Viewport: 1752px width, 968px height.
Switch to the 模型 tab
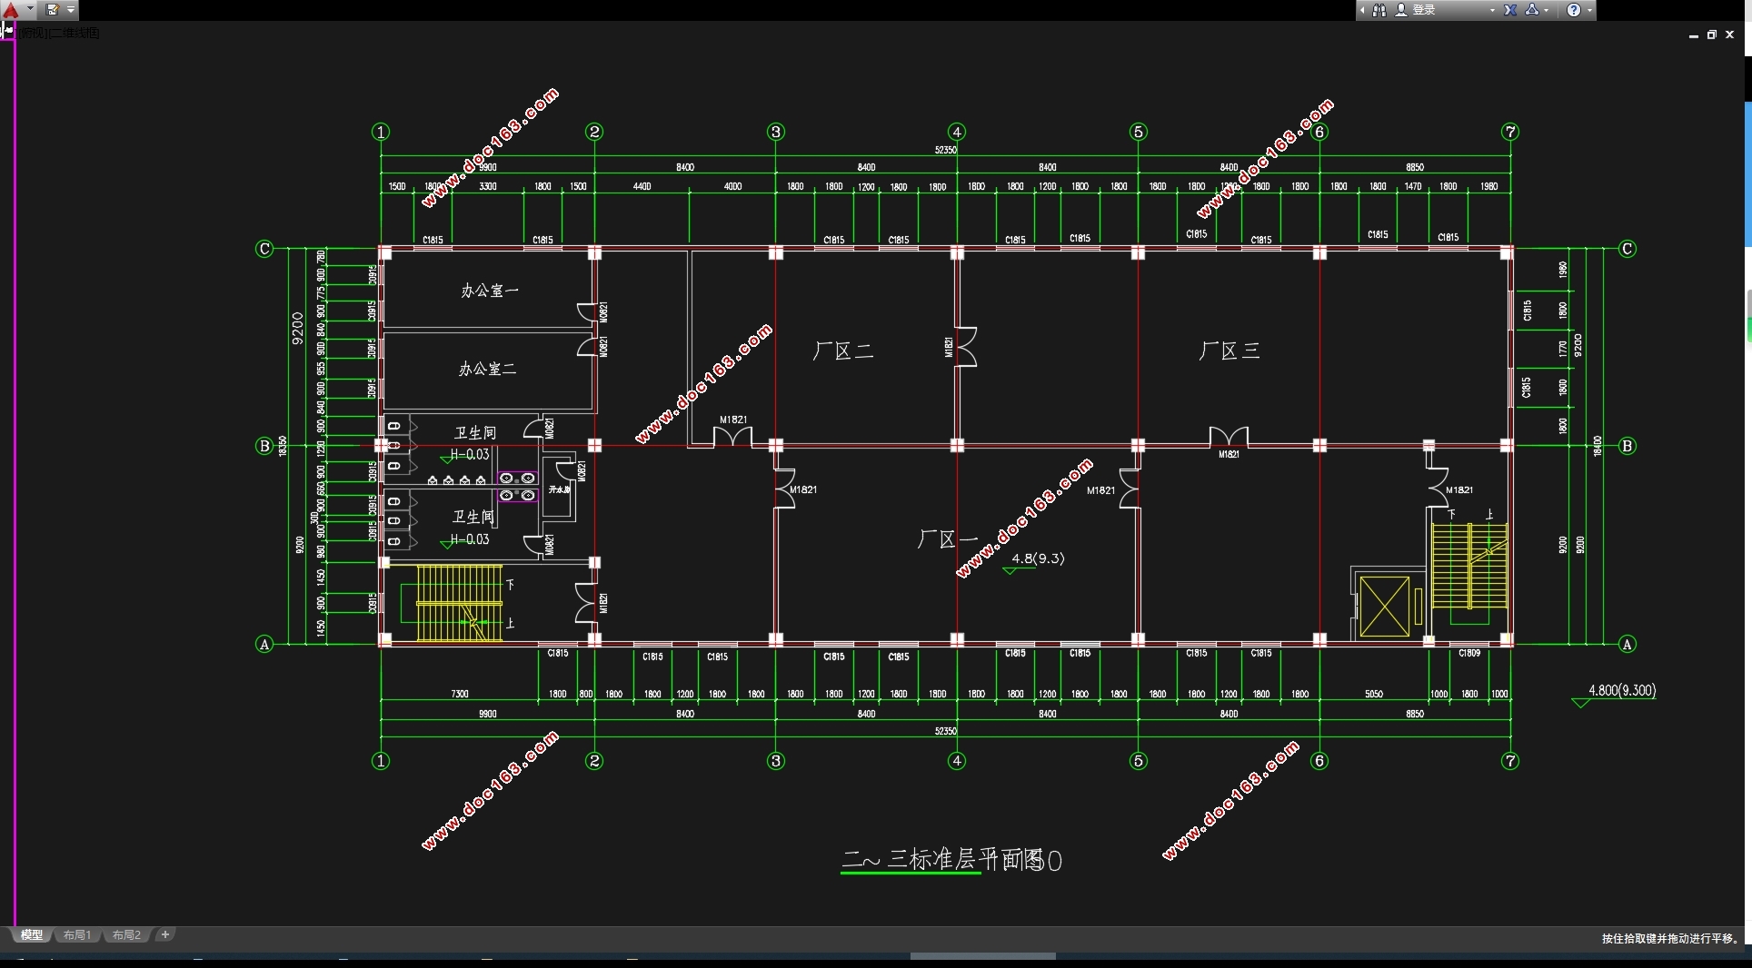tap(32, 934)
